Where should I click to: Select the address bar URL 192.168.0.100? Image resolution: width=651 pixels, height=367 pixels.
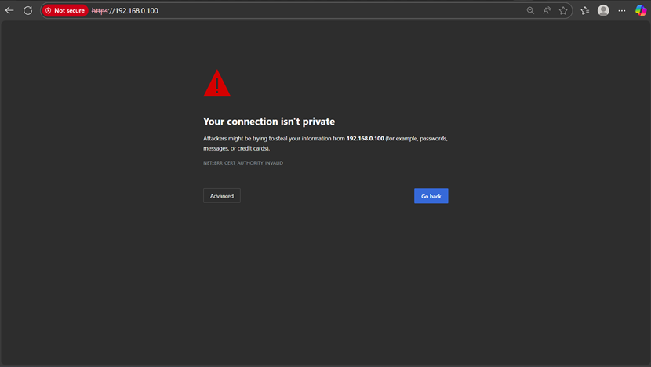[x=125, y=11]
